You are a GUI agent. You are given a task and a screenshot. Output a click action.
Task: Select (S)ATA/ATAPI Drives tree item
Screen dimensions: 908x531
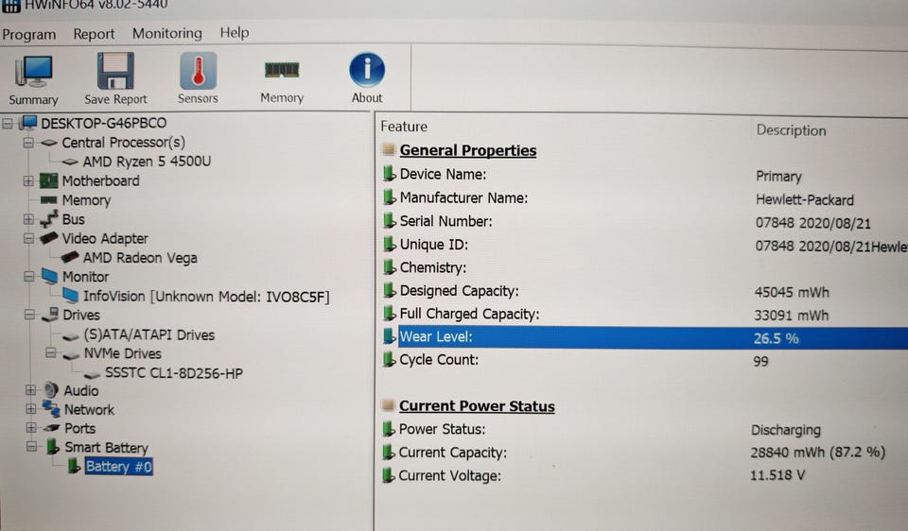148,334
